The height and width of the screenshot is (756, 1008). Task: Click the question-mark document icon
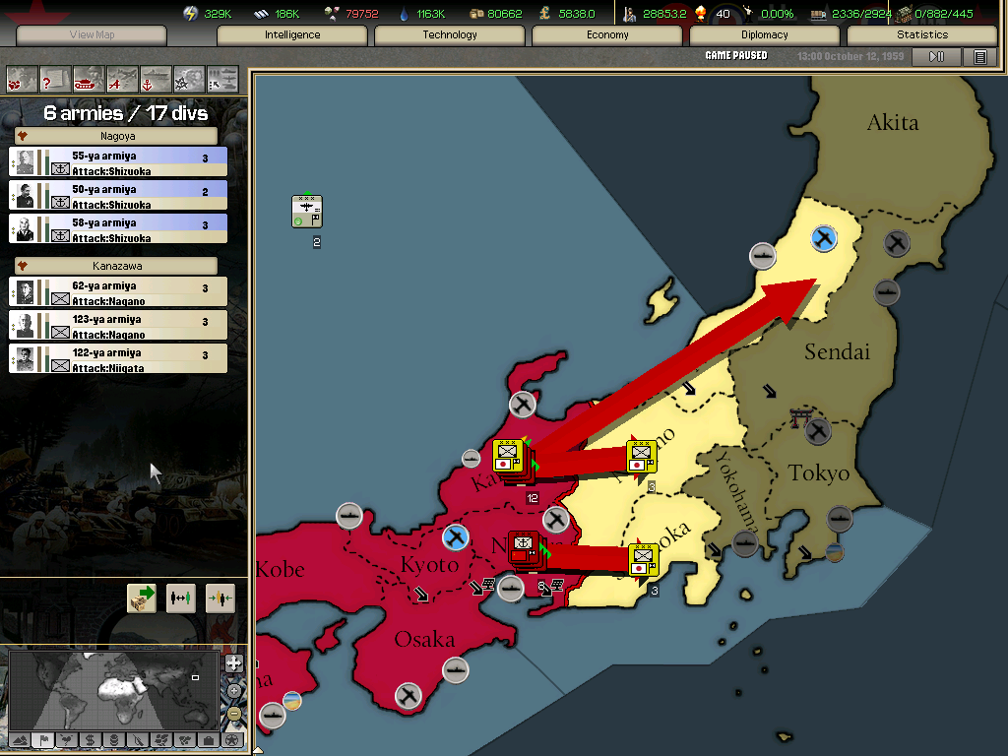tap(55, 79)
